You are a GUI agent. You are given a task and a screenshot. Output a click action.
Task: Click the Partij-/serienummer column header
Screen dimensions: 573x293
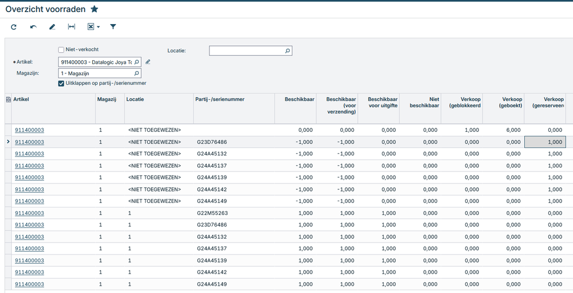pyautogui.click(x=234, y=108)
